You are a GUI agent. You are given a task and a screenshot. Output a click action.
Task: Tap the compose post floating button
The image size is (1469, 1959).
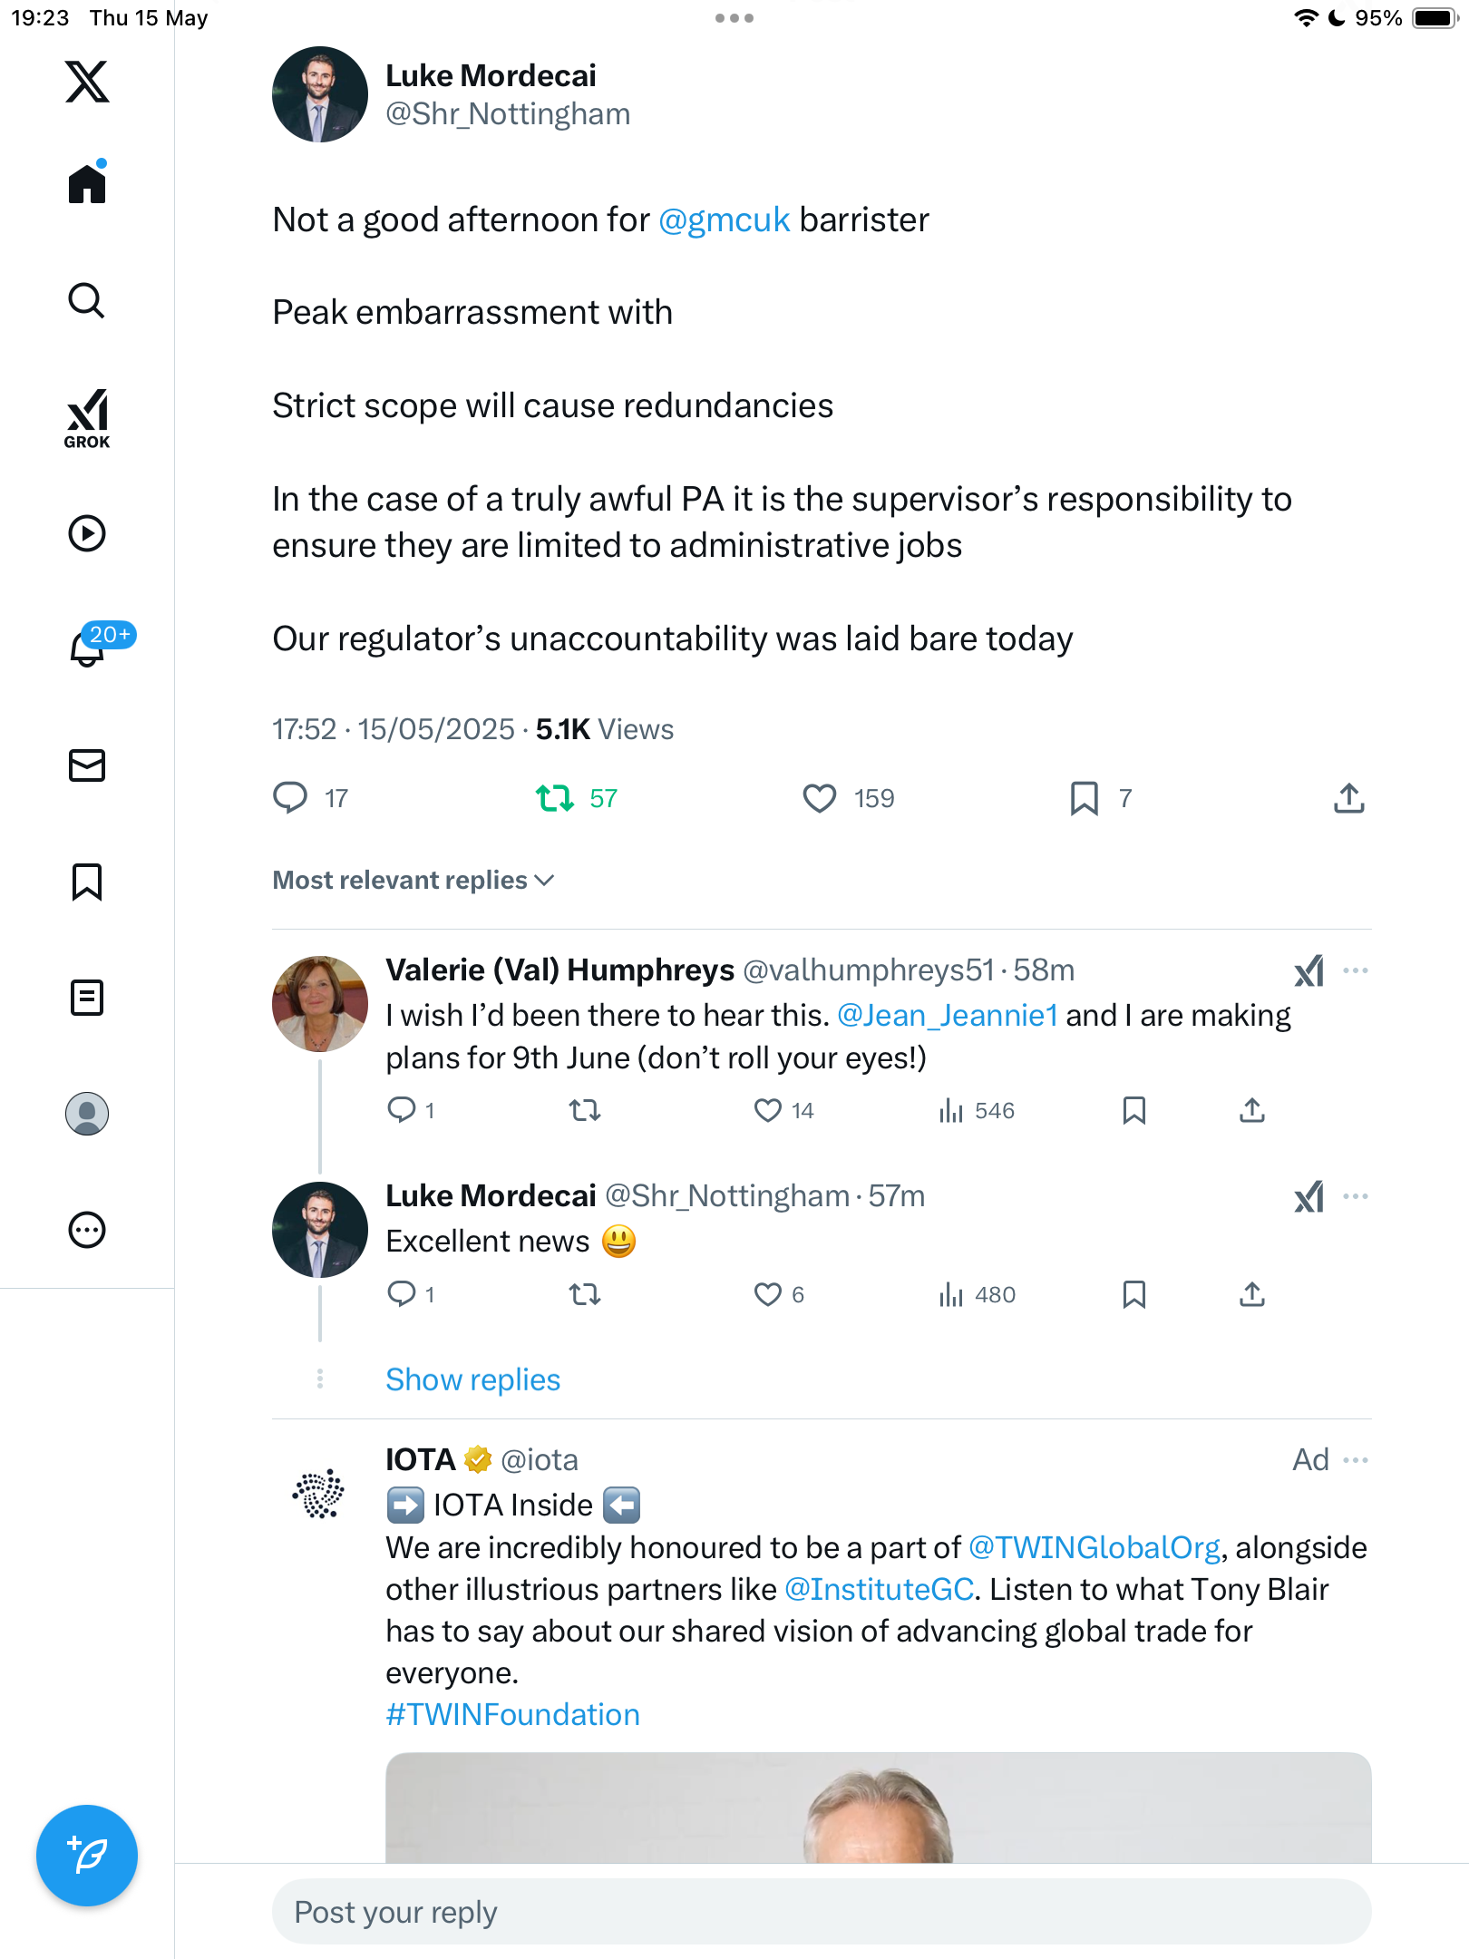tap(87, 1856)
